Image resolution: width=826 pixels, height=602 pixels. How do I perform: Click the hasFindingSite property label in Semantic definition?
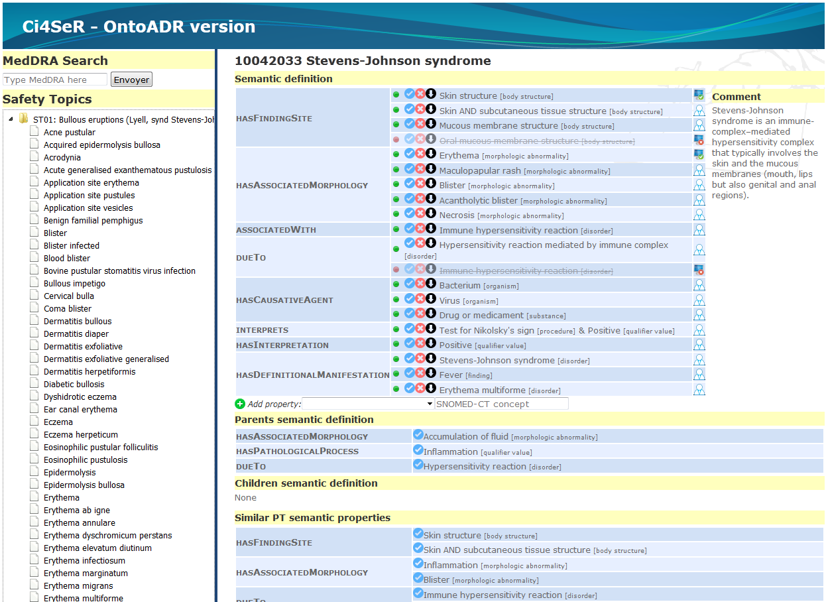[274, 118]
